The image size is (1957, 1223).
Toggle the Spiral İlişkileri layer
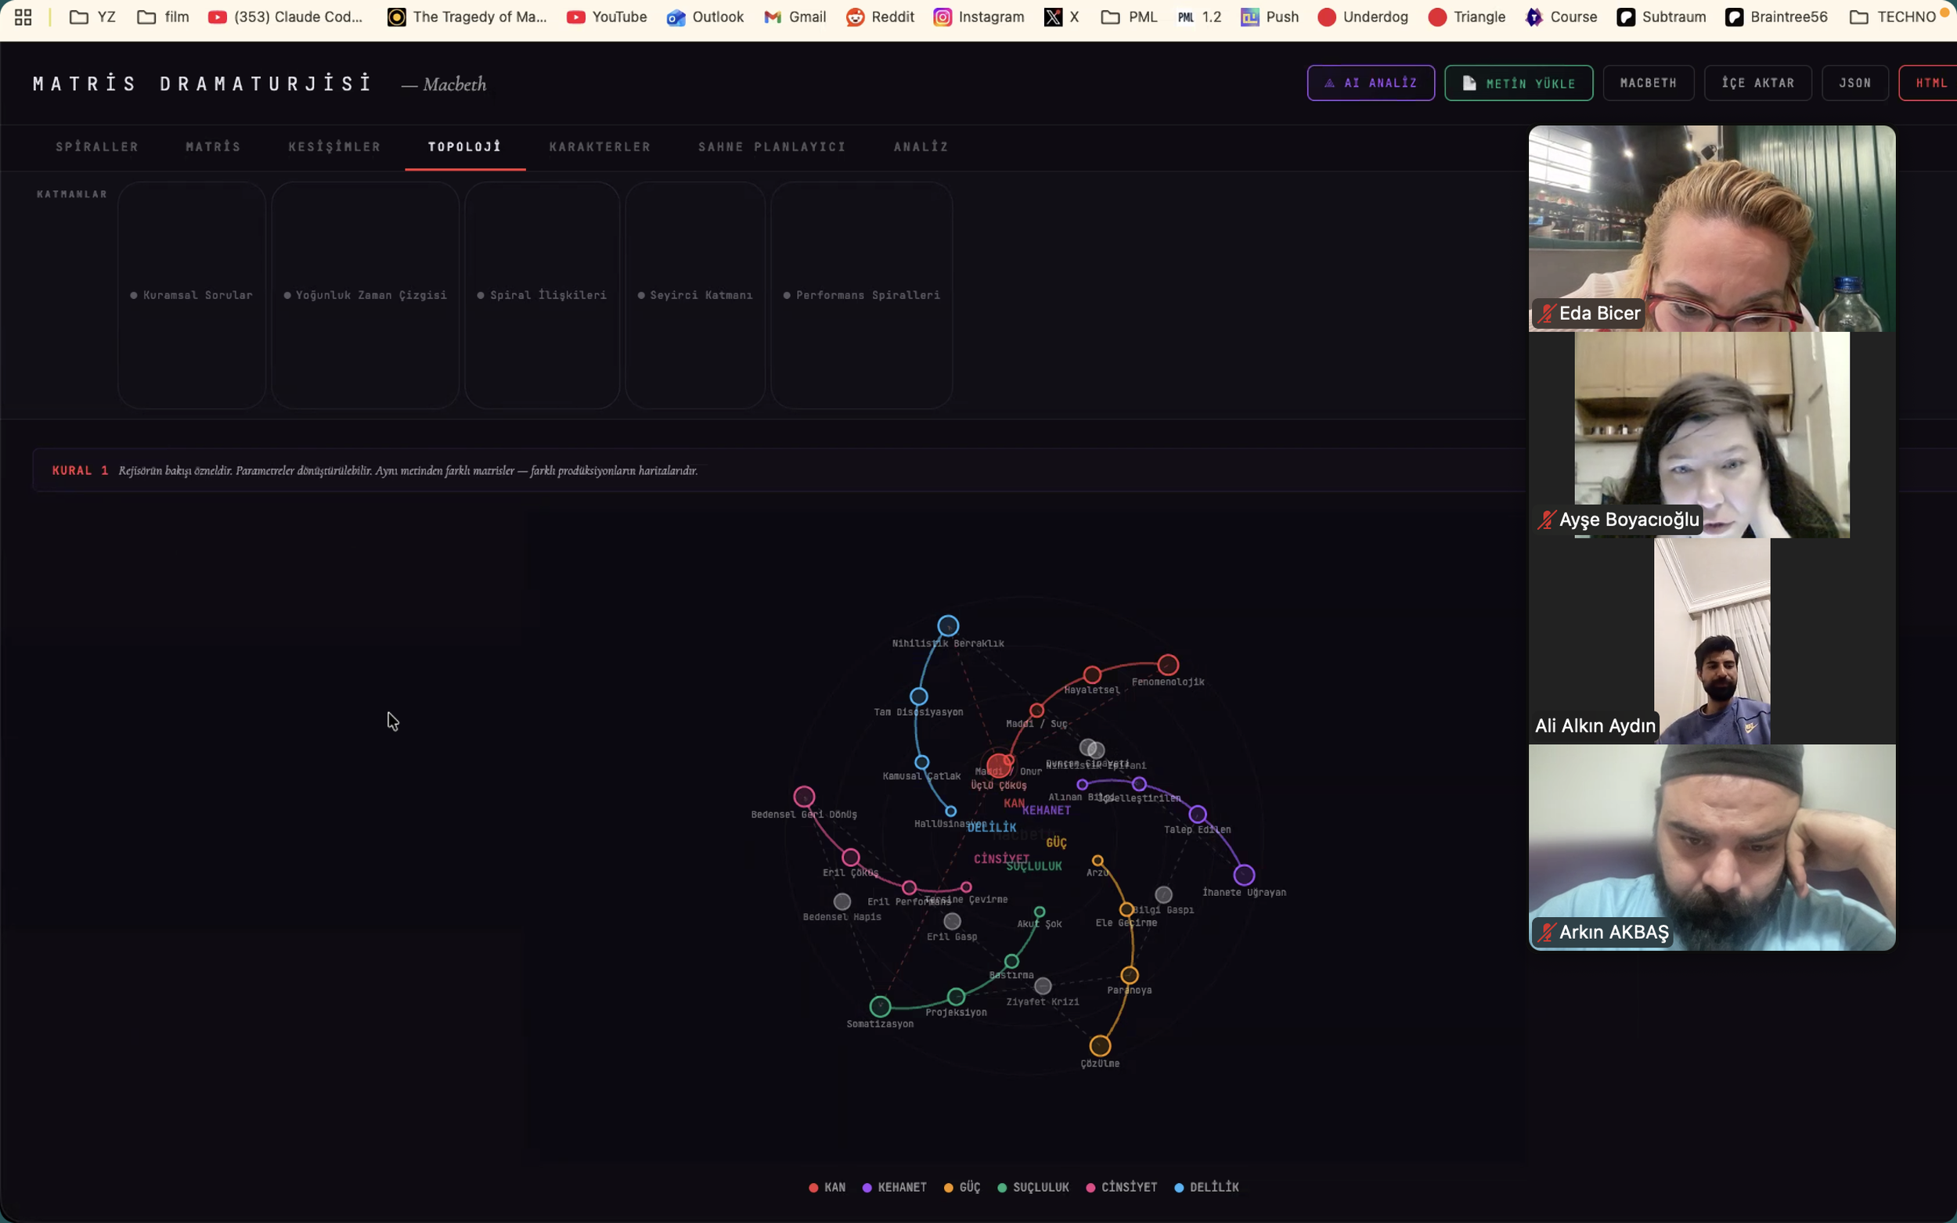542,295
